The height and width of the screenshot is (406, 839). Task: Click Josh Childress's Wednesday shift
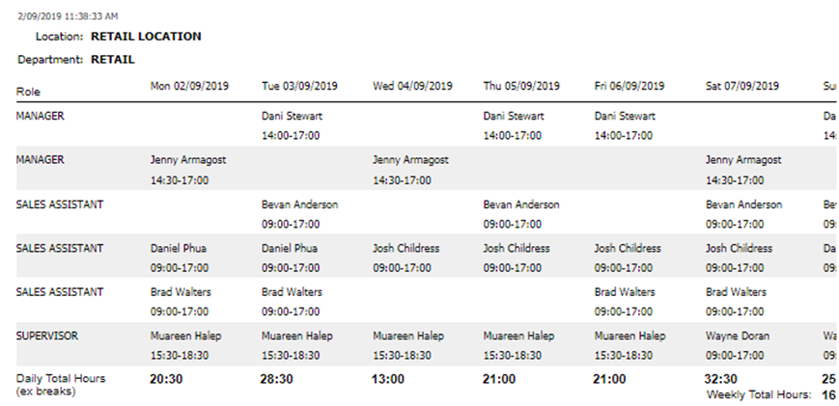tap(406, 257)
